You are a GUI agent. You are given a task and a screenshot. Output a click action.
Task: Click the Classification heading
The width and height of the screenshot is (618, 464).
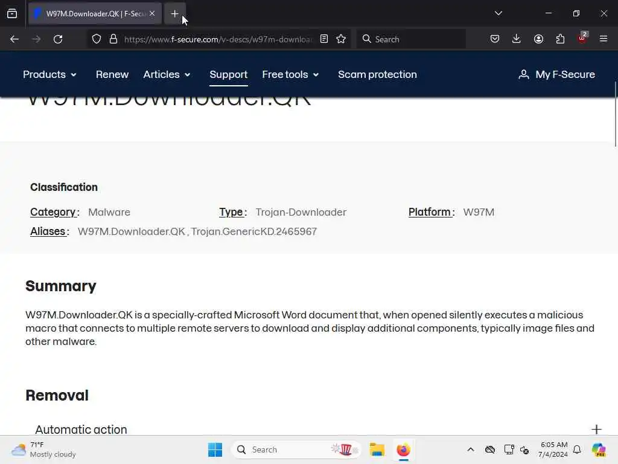[64, 187]
